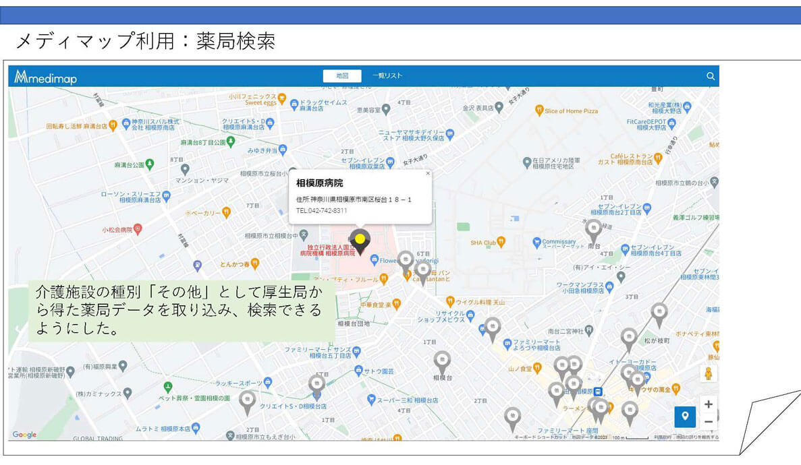
Task: Click the 小松会病院 hospital icon
Action: point(138,229)
